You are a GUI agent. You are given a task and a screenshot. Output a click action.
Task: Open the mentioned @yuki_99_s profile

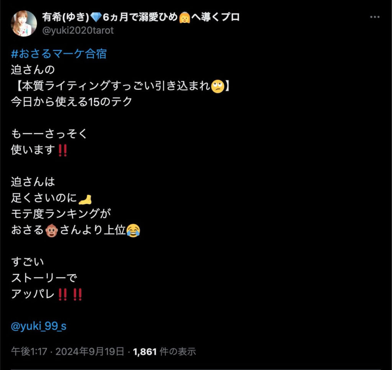tap(39, 326)
